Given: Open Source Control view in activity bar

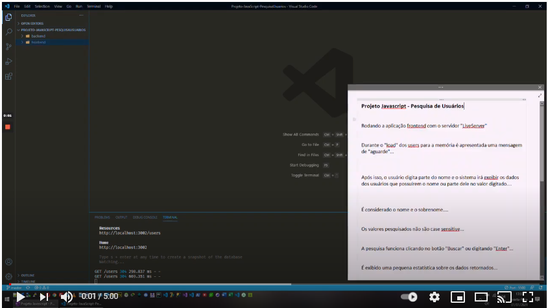Looking at the screenshot, I should 8,47.
